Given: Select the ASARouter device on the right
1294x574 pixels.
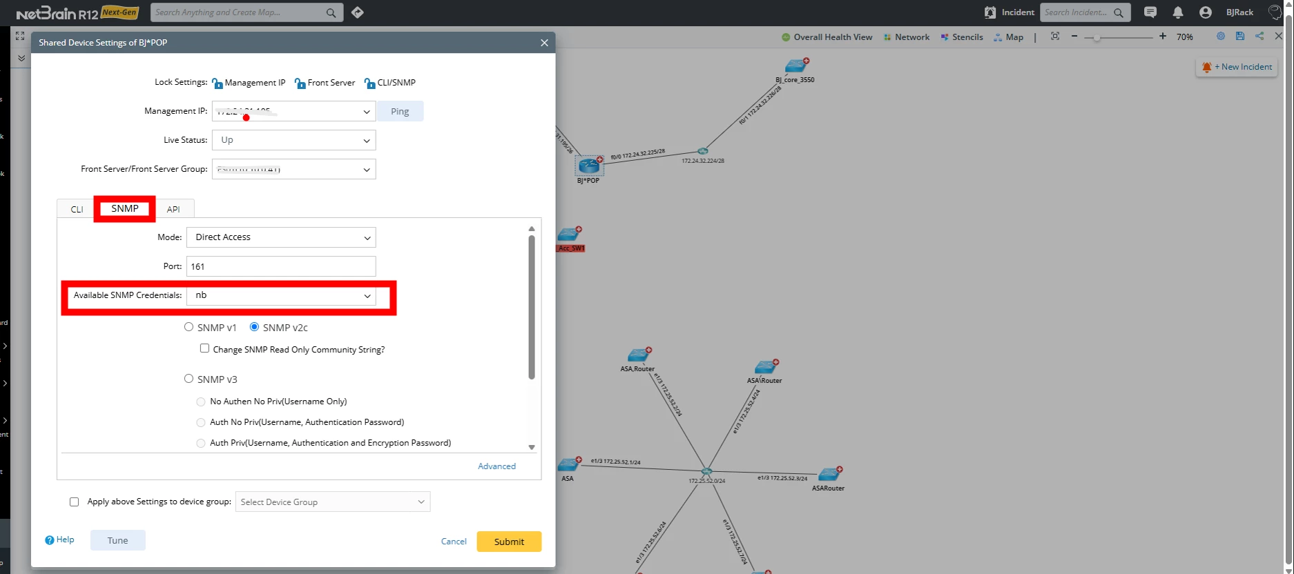Looking at the screenshot, I should point(829,474).
